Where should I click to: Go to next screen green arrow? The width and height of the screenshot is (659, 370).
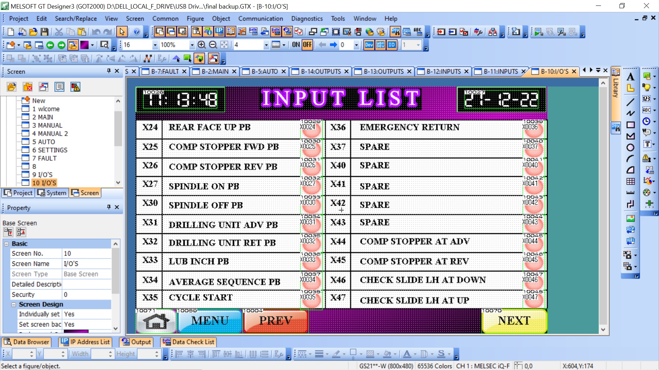(x=61, y=45)
